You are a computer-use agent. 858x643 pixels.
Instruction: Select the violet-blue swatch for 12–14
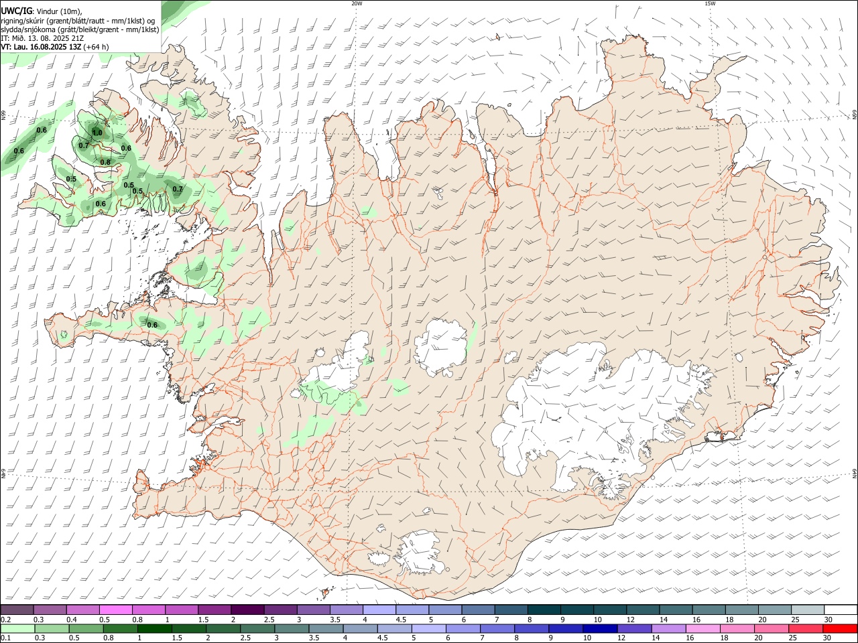tap(634, 628)
